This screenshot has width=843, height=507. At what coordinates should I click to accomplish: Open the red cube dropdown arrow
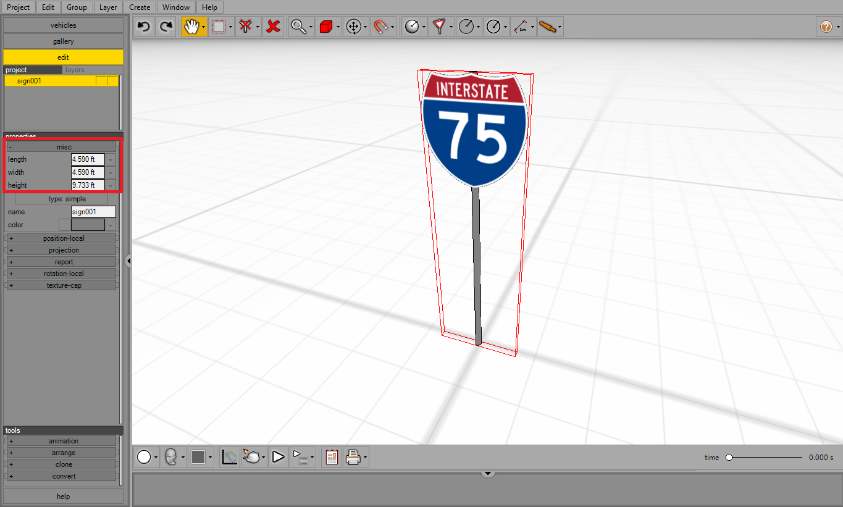click(339, 27)
